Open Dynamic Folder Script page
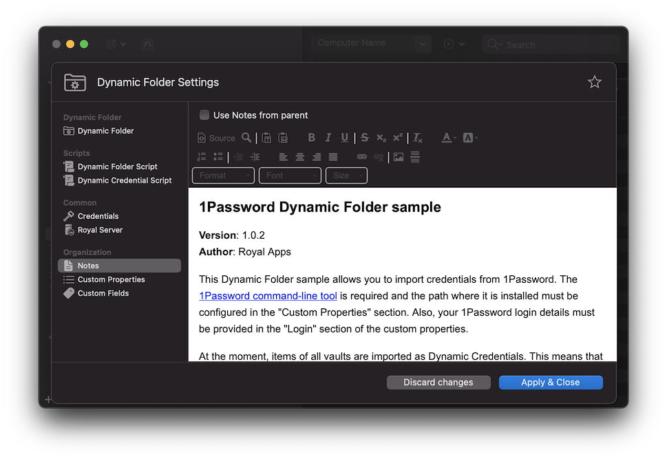This screenshot has width=667, height=459. pyautogui.click(x=118, y=167)
